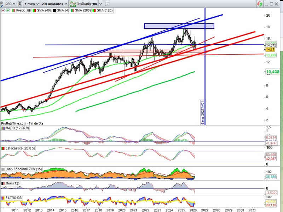The image size is (283, 212).
Task: Click the D chart-type icon in toolbar
Action: pos(20,4)
